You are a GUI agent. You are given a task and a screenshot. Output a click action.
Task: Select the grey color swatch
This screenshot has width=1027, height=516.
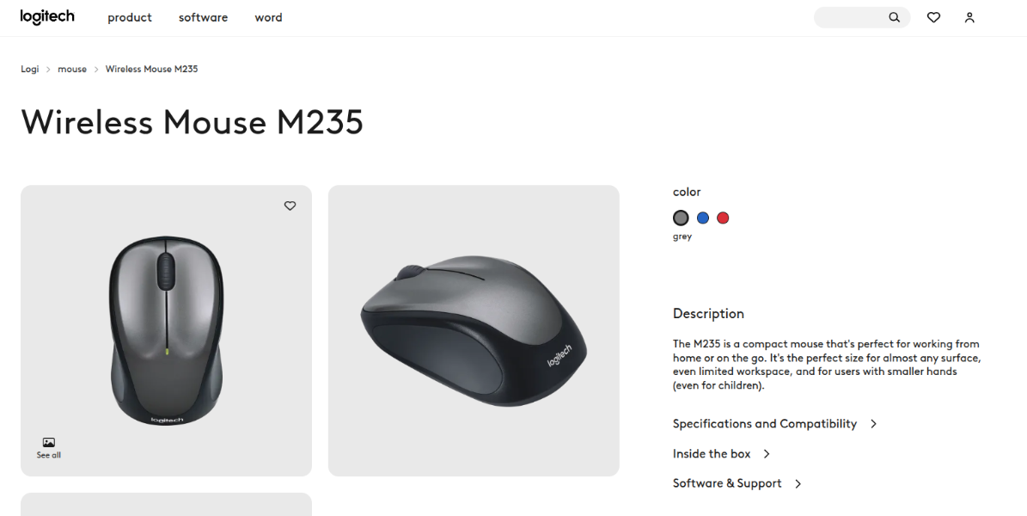[x=681, y=218]
